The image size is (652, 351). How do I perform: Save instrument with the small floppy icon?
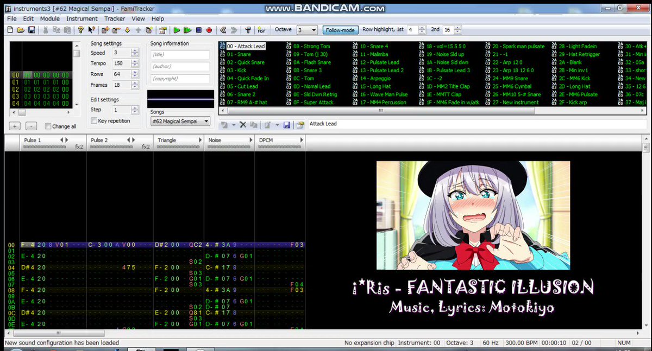coord(286,125)
